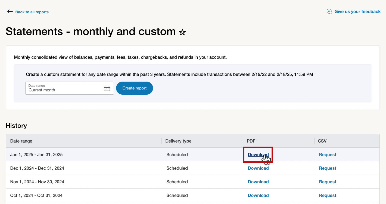Click the PDF column header
The width and height of the screenshot is (386, 204).
(251, 141)
